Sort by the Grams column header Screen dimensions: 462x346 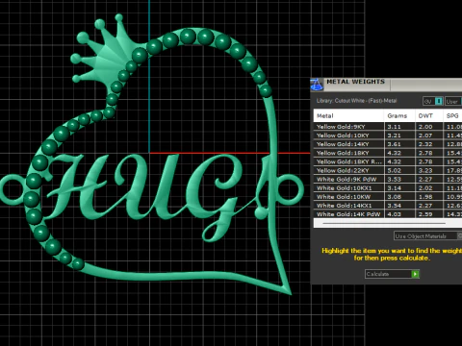pos(399,115)
